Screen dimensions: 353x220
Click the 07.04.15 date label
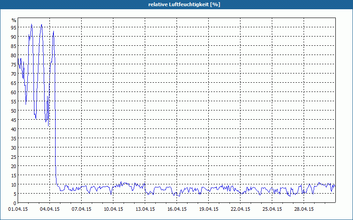(82, 209)
